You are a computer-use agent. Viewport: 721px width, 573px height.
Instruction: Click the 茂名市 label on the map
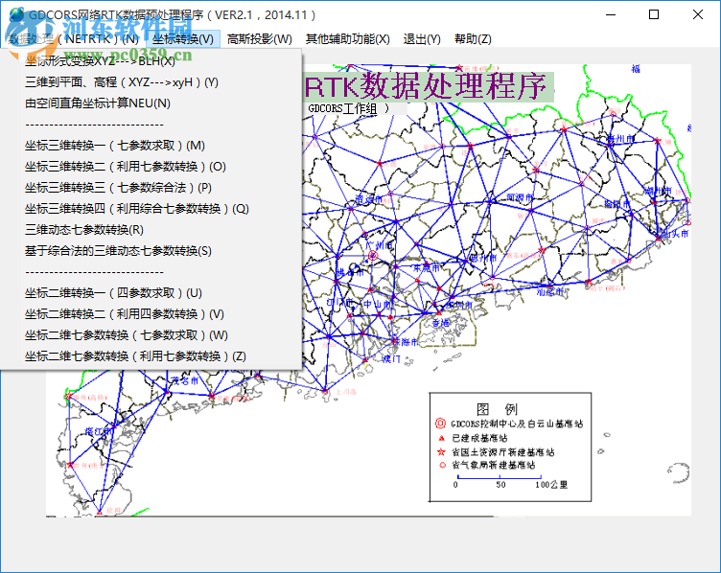coord(185,380)
